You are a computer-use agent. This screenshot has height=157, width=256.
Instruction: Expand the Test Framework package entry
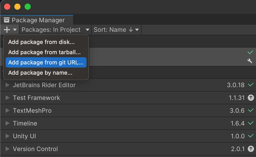(x=7, y=98)
